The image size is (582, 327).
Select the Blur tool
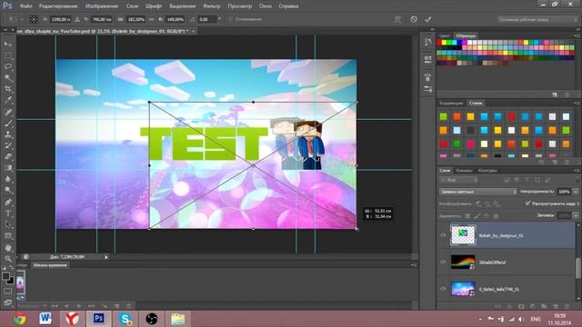8,179
